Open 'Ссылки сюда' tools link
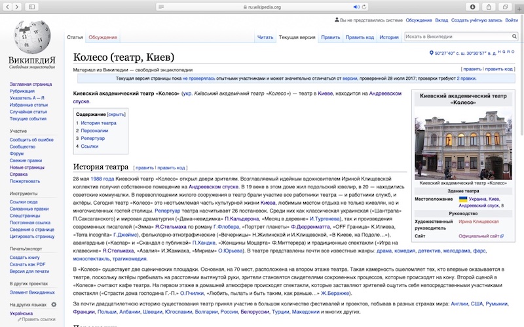Image resolution: width=524 pixels, height=327 pixels. point(24,202)
